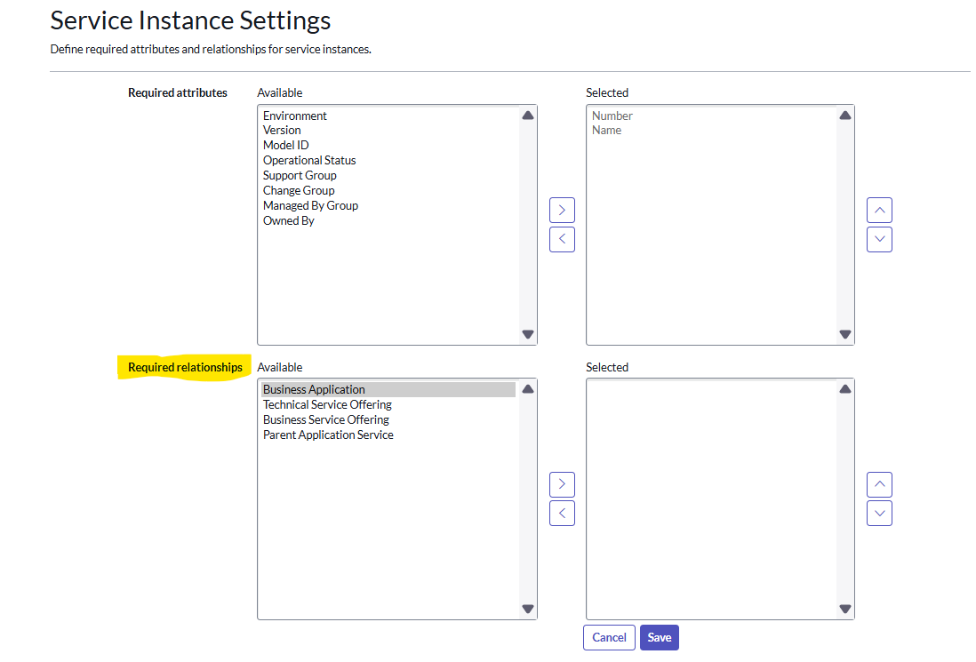The width and height of the screenshot is (976, 662).
Task: Click the Cancel button
Action: [608, 637]
